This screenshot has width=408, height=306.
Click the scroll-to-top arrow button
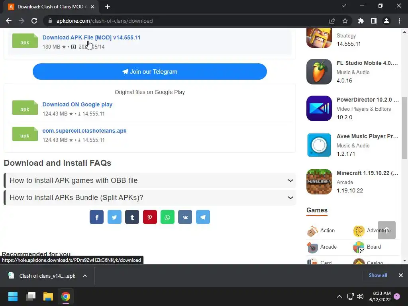pos(386,230)
